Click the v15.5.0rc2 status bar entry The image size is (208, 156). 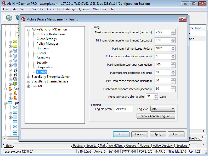85,152
